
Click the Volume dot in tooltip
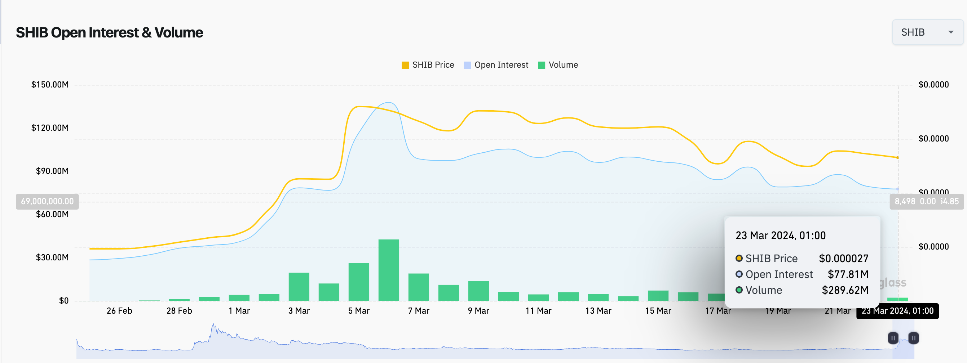point(739,290)
